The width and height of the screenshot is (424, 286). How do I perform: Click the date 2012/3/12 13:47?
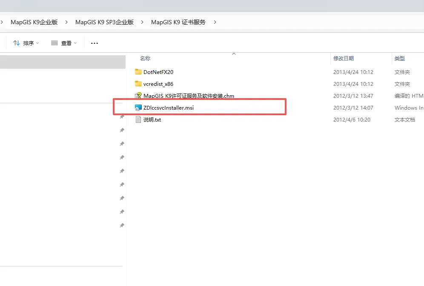click(x=353, y=96)
